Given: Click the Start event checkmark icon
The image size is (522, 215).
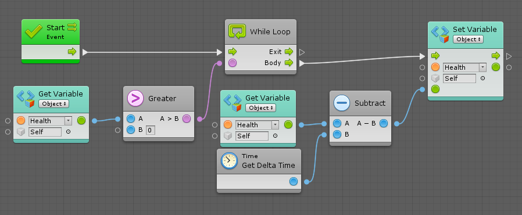Looking at the screenshot, I should click(x=34, y=31).
